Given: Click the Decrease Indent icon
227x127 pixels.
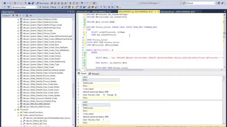Looking at the screenshot, I should (109, 7).
